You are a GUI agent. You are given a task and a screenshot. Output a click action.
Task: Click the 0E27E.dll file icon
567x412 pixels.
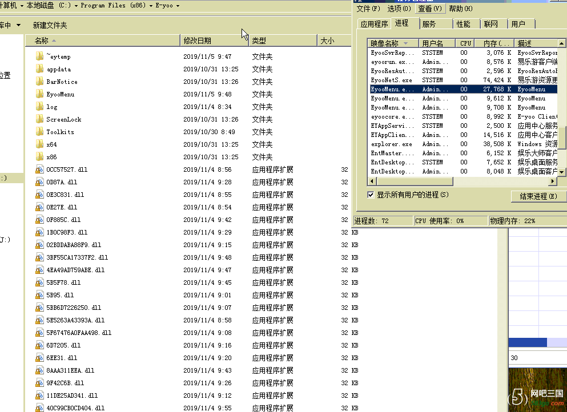click(x=40, y=207)
